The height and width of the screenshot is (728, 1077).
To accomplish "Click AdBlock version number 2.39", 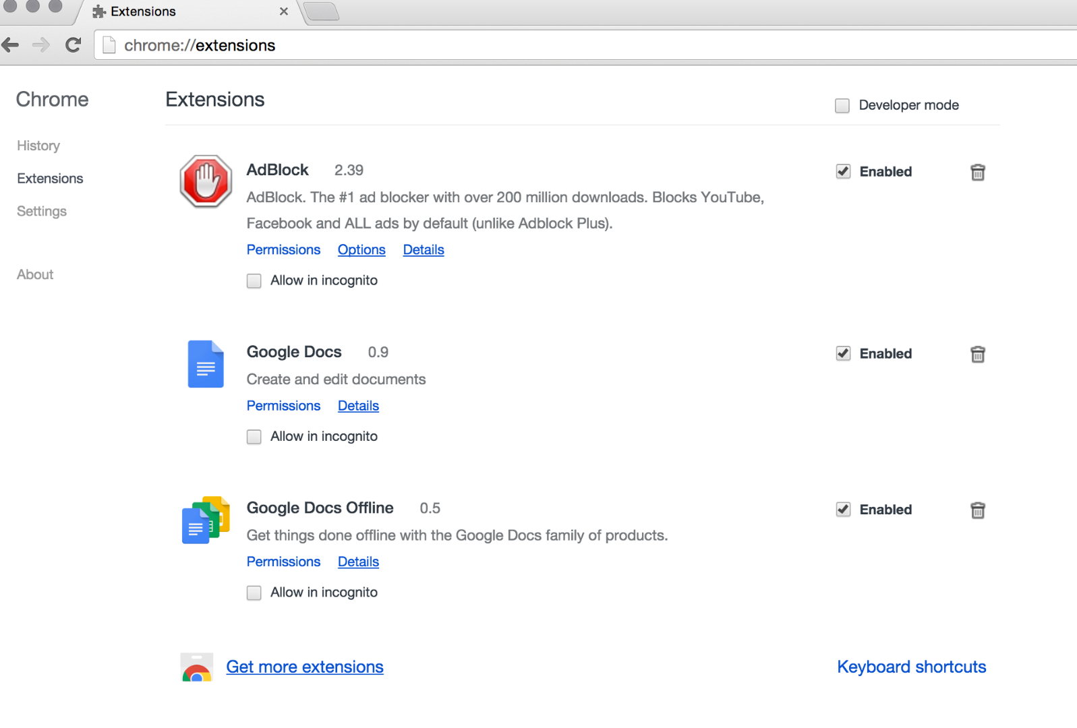I will (x=349, y=170).
